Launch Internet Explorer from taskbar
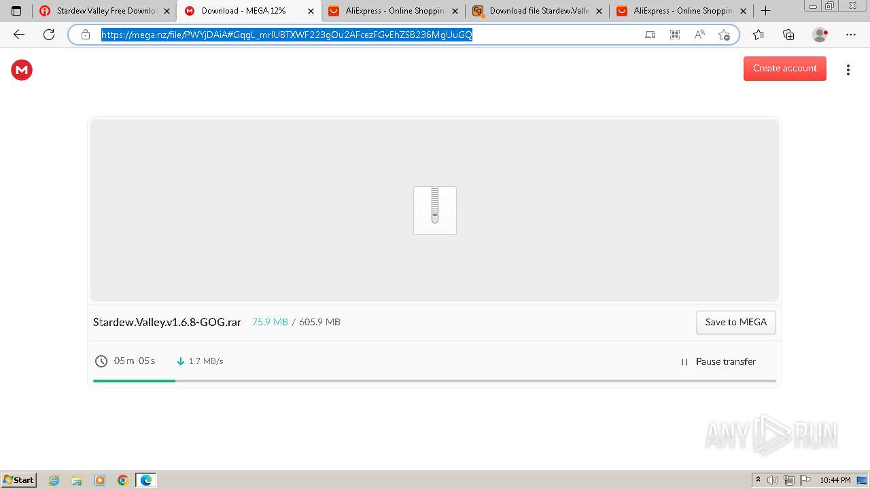Viewport: 870px width, 489px height. [54, 480]
